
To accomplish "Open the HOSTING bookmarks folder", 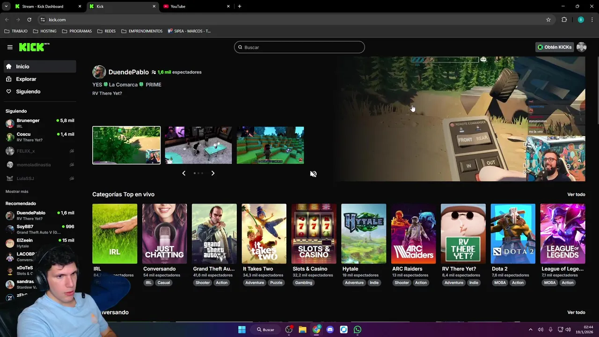I will [45, 31].
